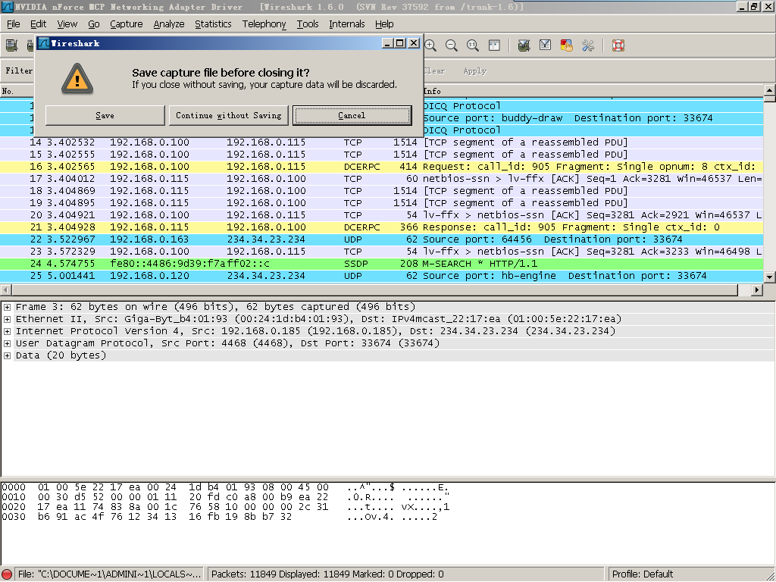776x582 pixels.
Task: Expand the Ethernet II tree node
Action: (x=7, y=319)
